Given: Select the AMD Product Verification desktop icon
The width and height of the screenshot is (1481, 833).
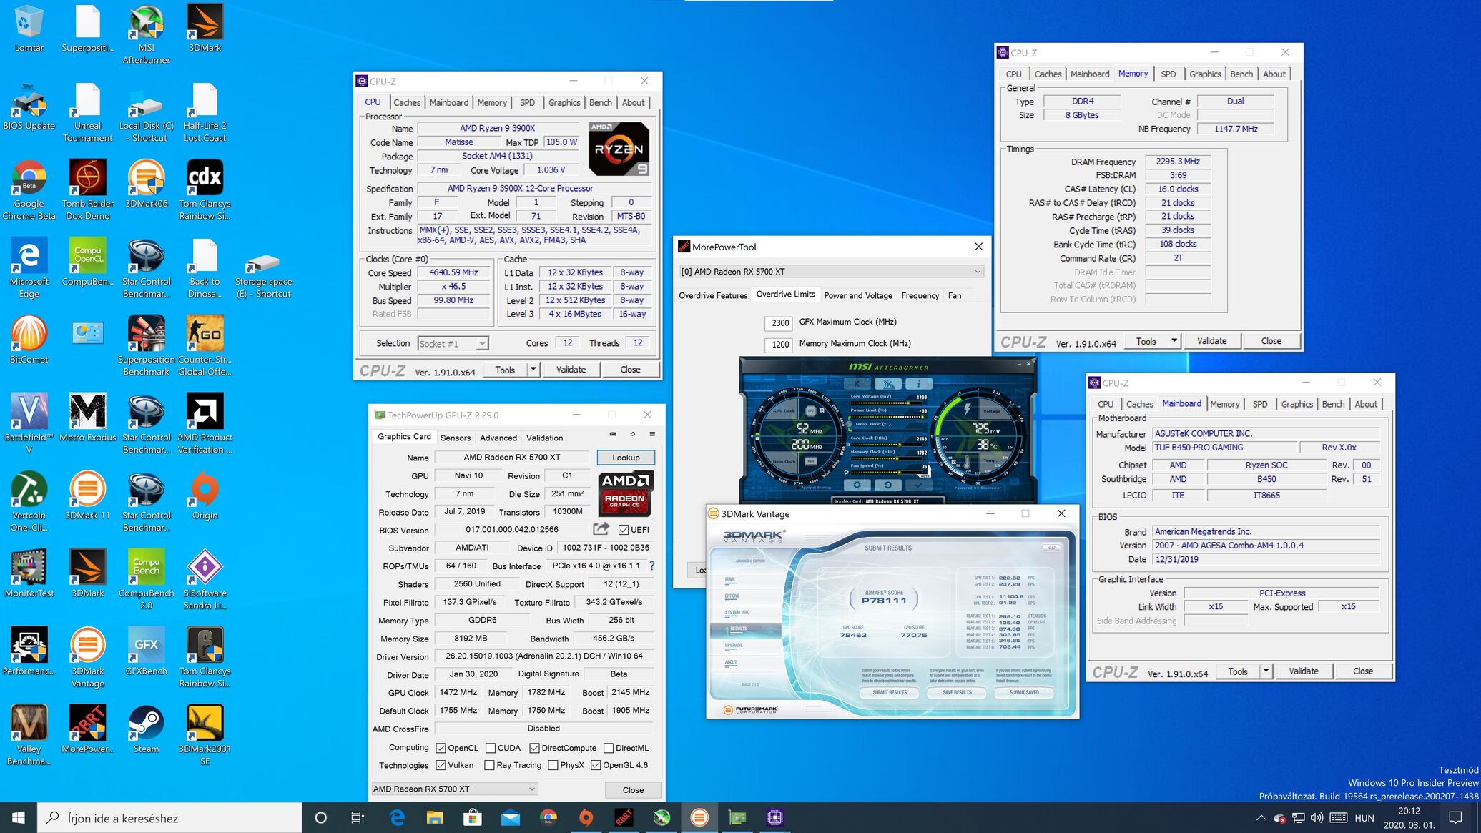Looking at the screenshot, I should point(205,423).
